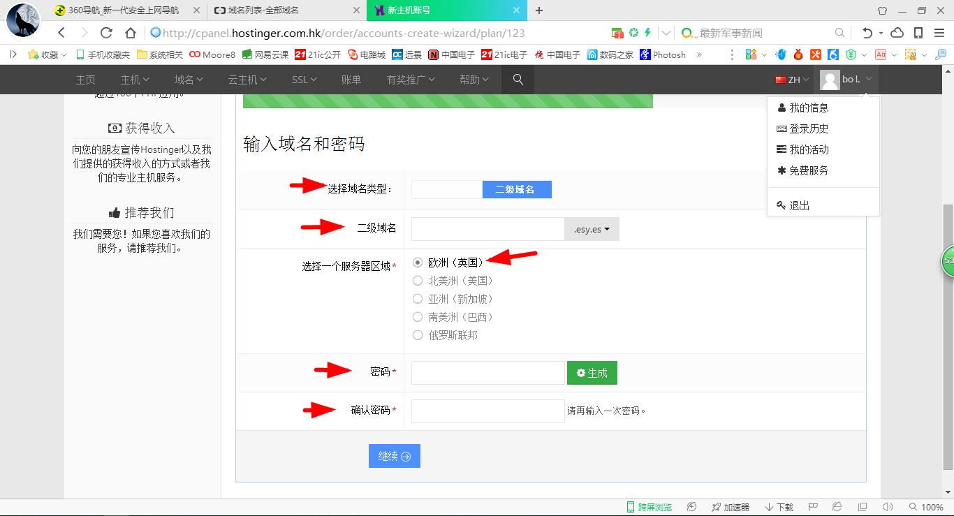Open the .esy.es domain suffix dropdown
954x516 pixels.
[x=591, y=228]
